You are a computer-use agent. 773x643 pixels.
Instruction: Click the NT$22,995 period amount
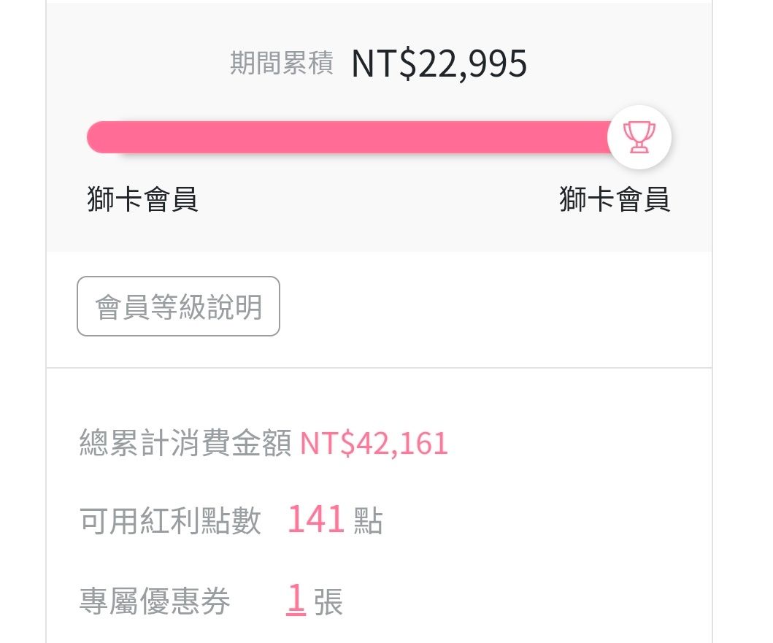coord(439,63)
